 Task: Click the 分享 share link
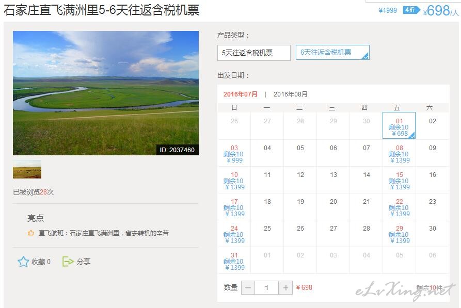click(84, 262)
